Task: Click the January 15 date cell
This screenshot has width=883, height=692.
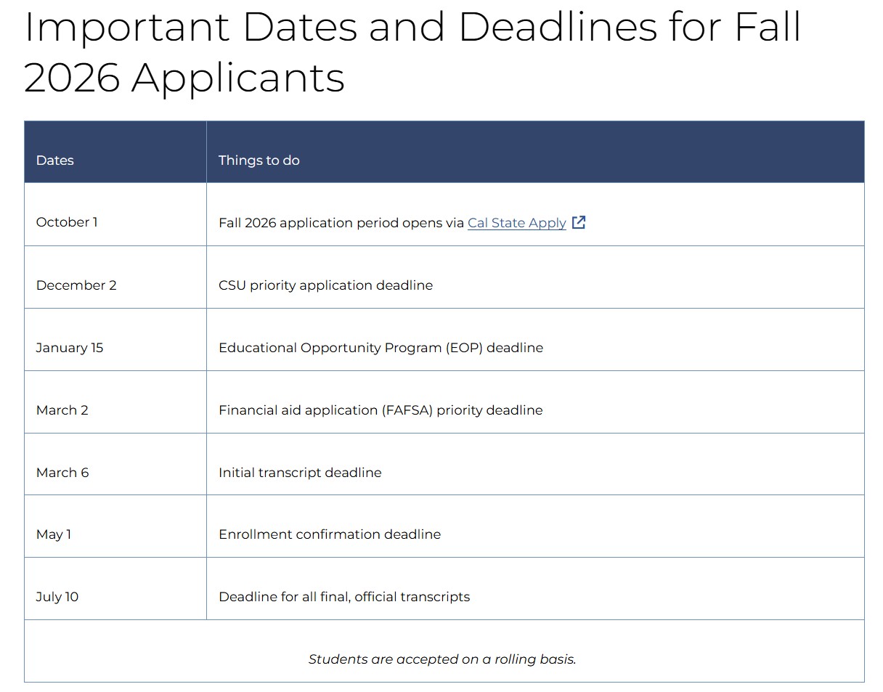Action: click(x=70, y=348)
